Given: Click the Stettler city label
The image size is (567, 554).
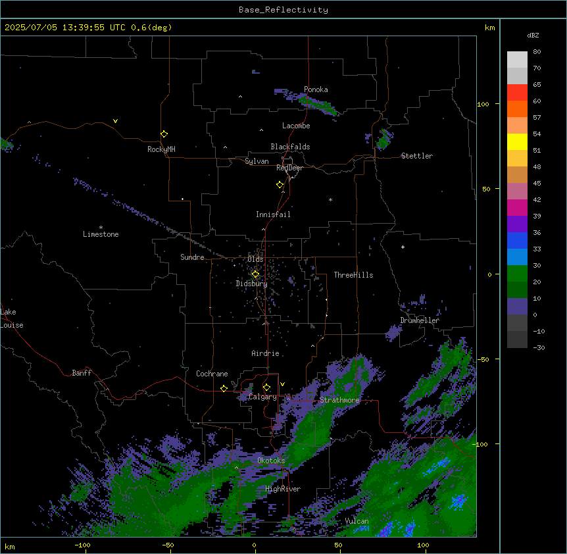Looking at the screenshot, I should (x=417, y=156).
